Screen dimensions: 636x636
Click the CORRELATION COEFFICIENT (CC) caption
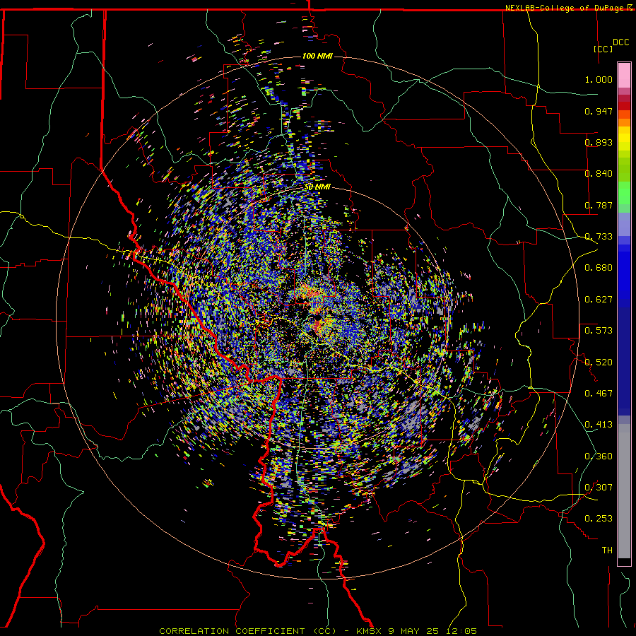pos(247,631)
